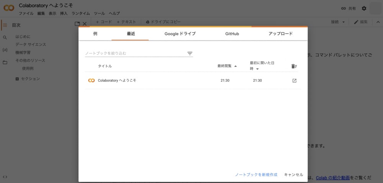
Task: Click the キャンセル button
Action: pos(293,175)
